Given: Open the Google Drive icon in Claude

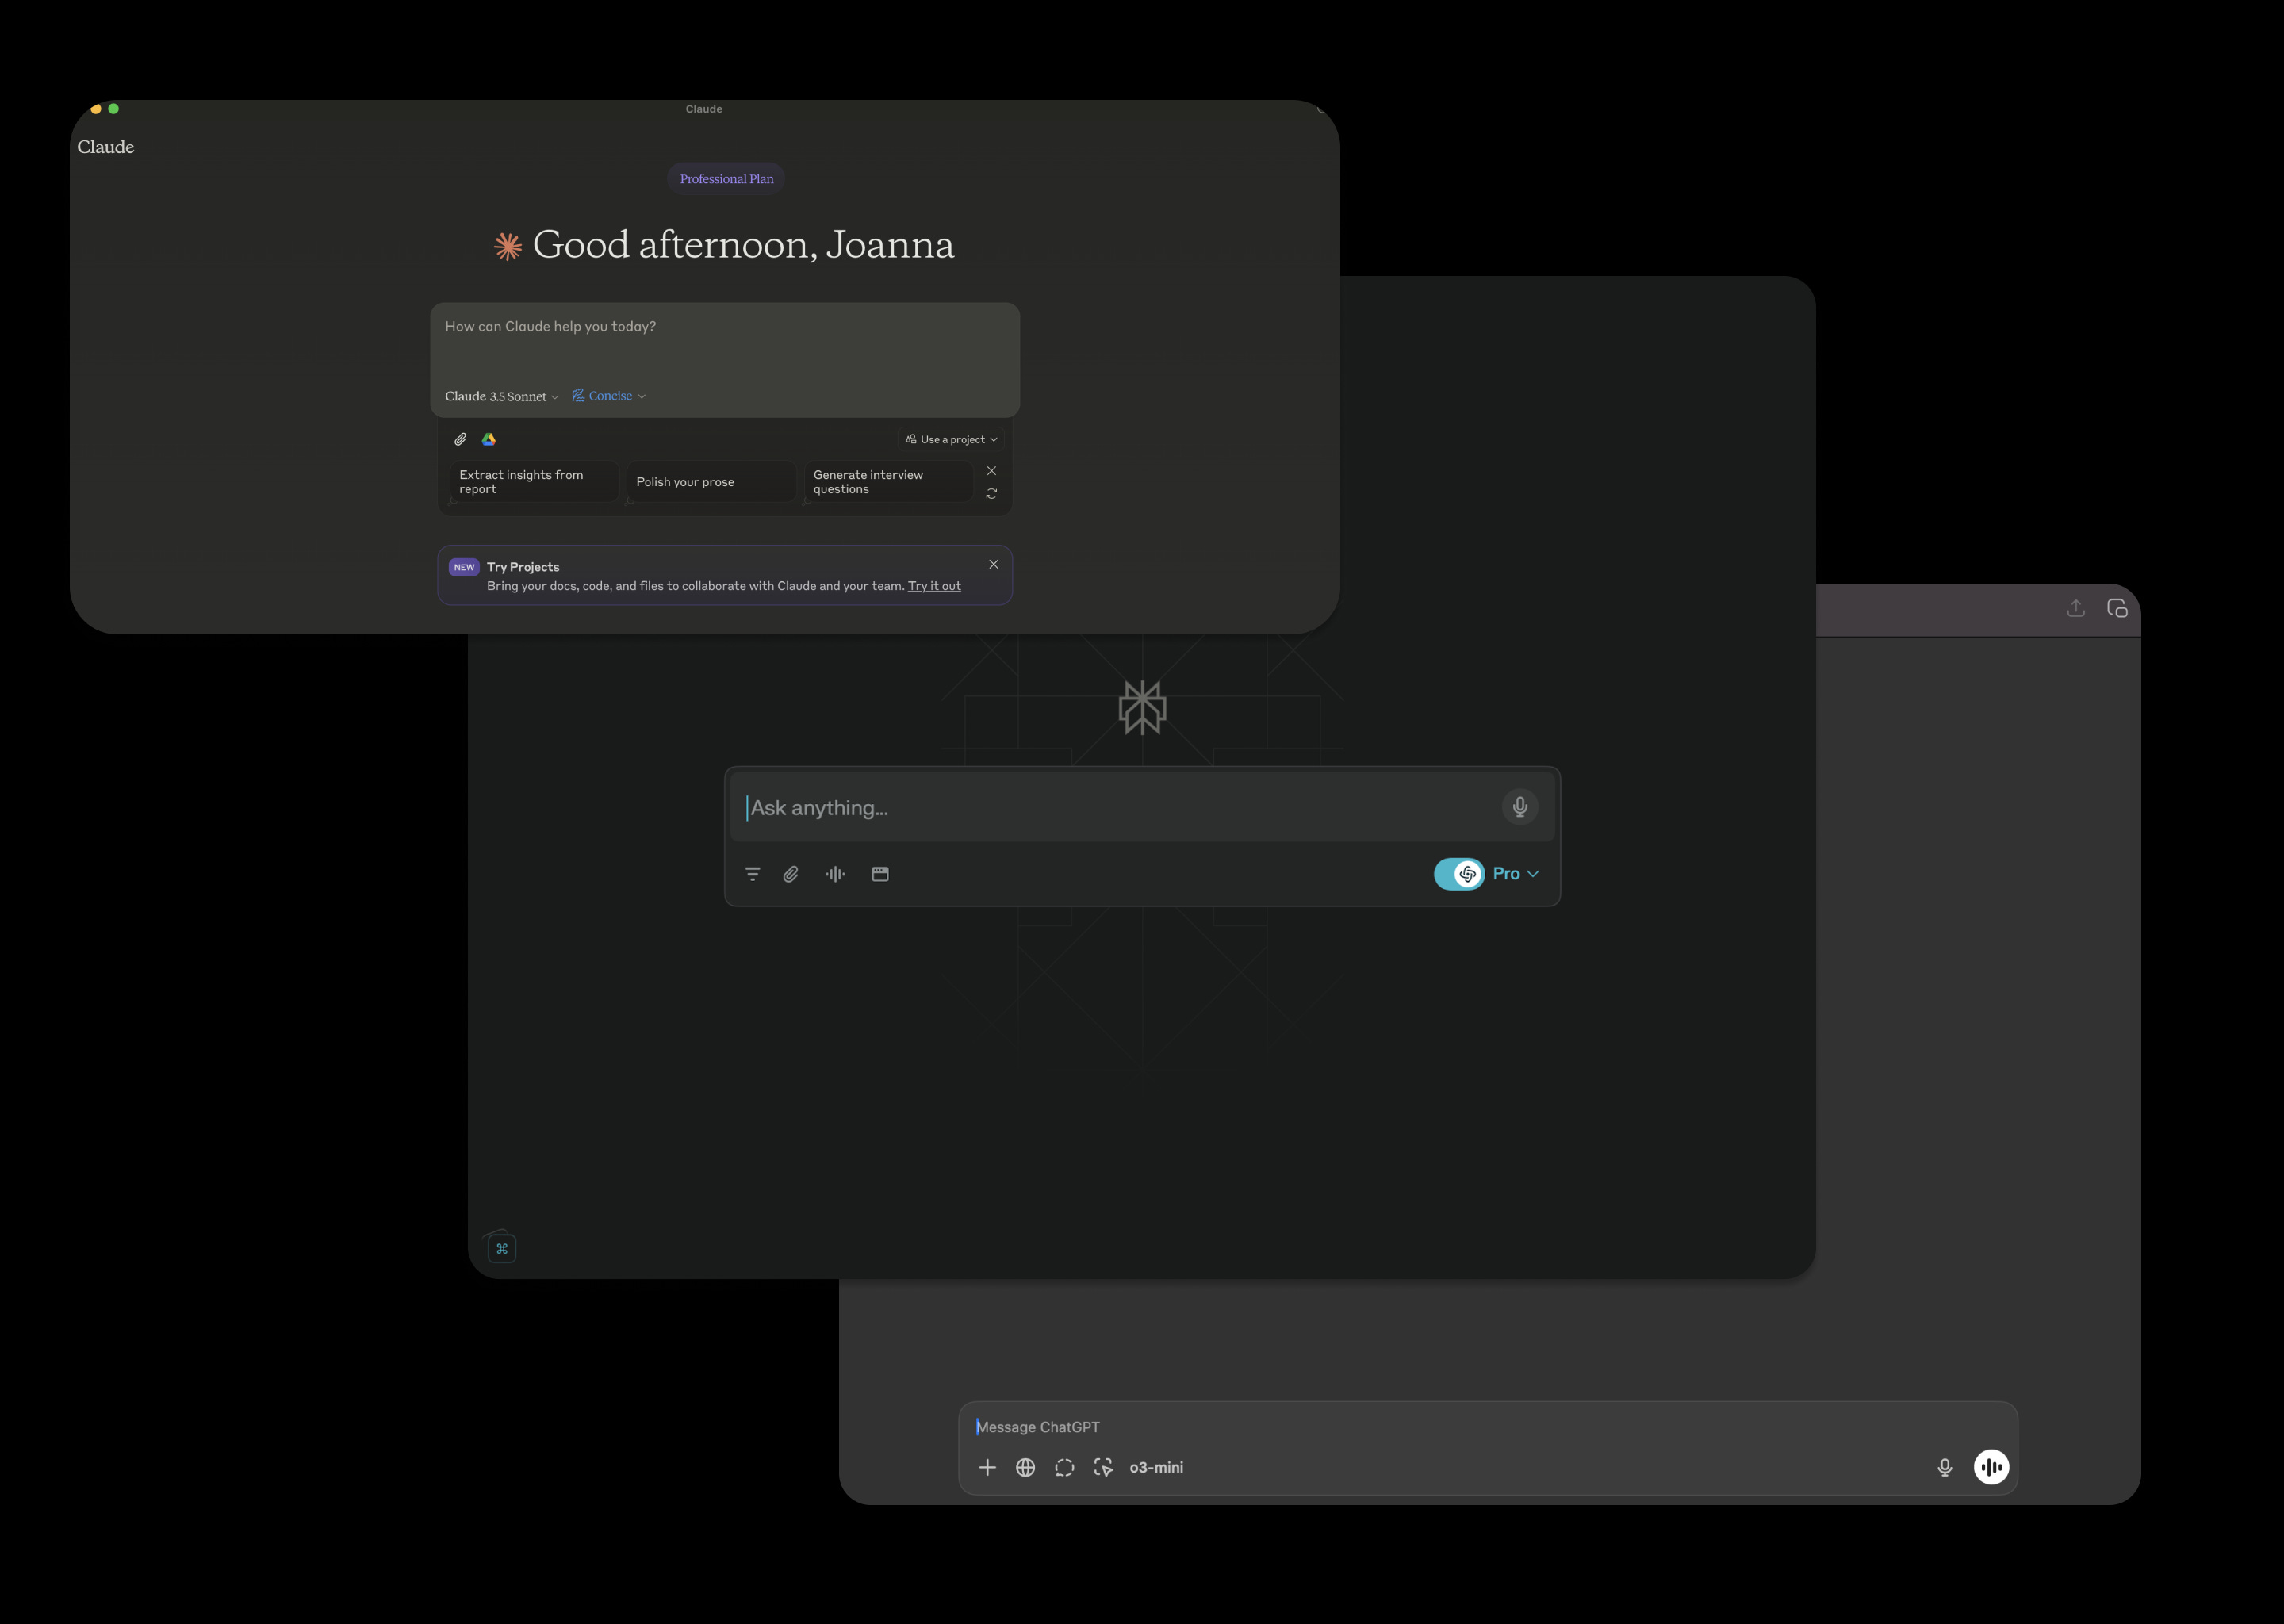Looking at the screenshot, I should click(489, 439).
